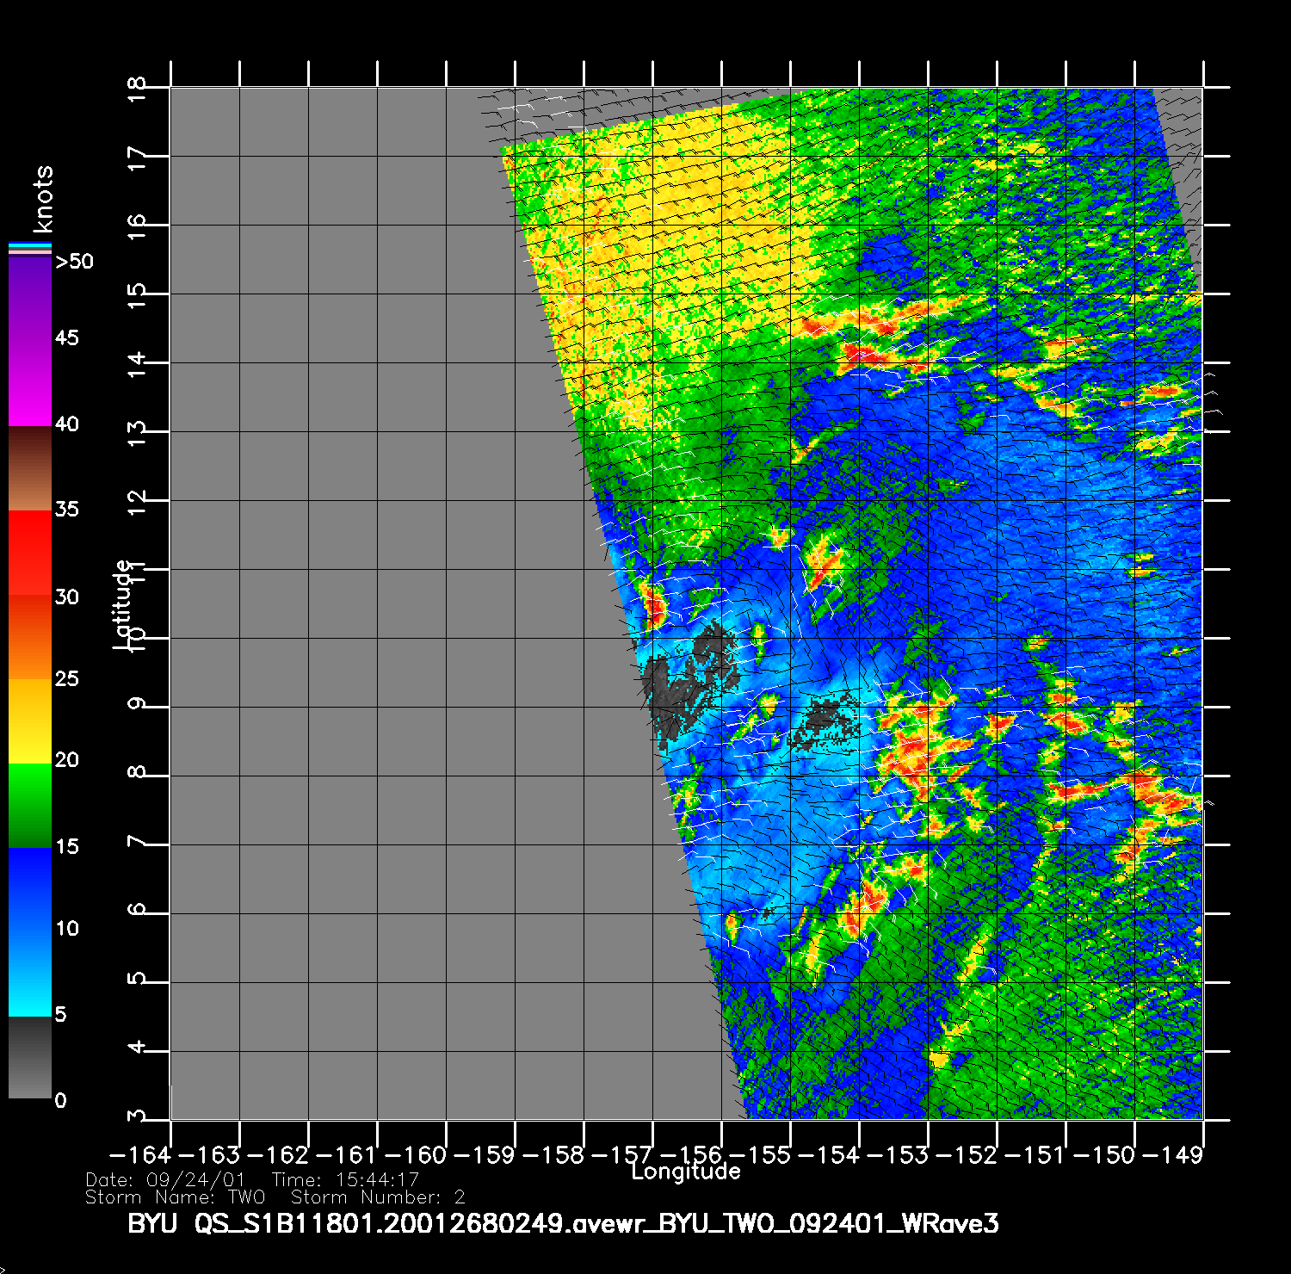Click the ">50" legend label
The width and height of the screenshot is (1291, 1274).
pyautogui.click(x=74, y=262)
